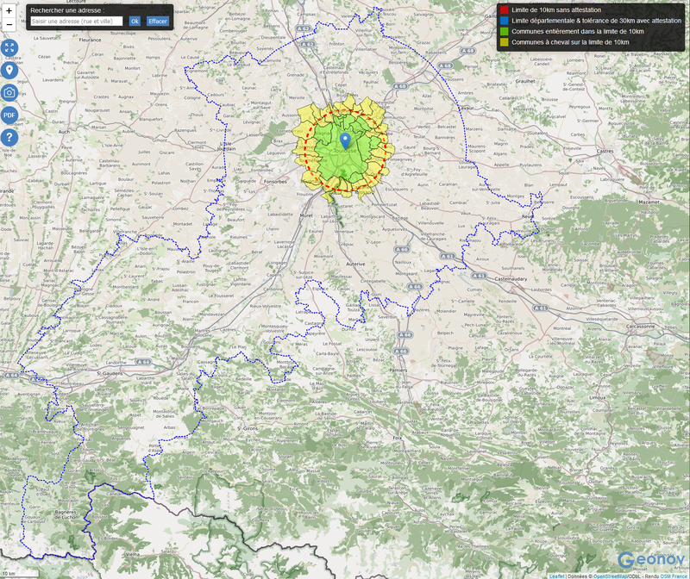Click the blue location marker on Toulouse

click(345, 140)
